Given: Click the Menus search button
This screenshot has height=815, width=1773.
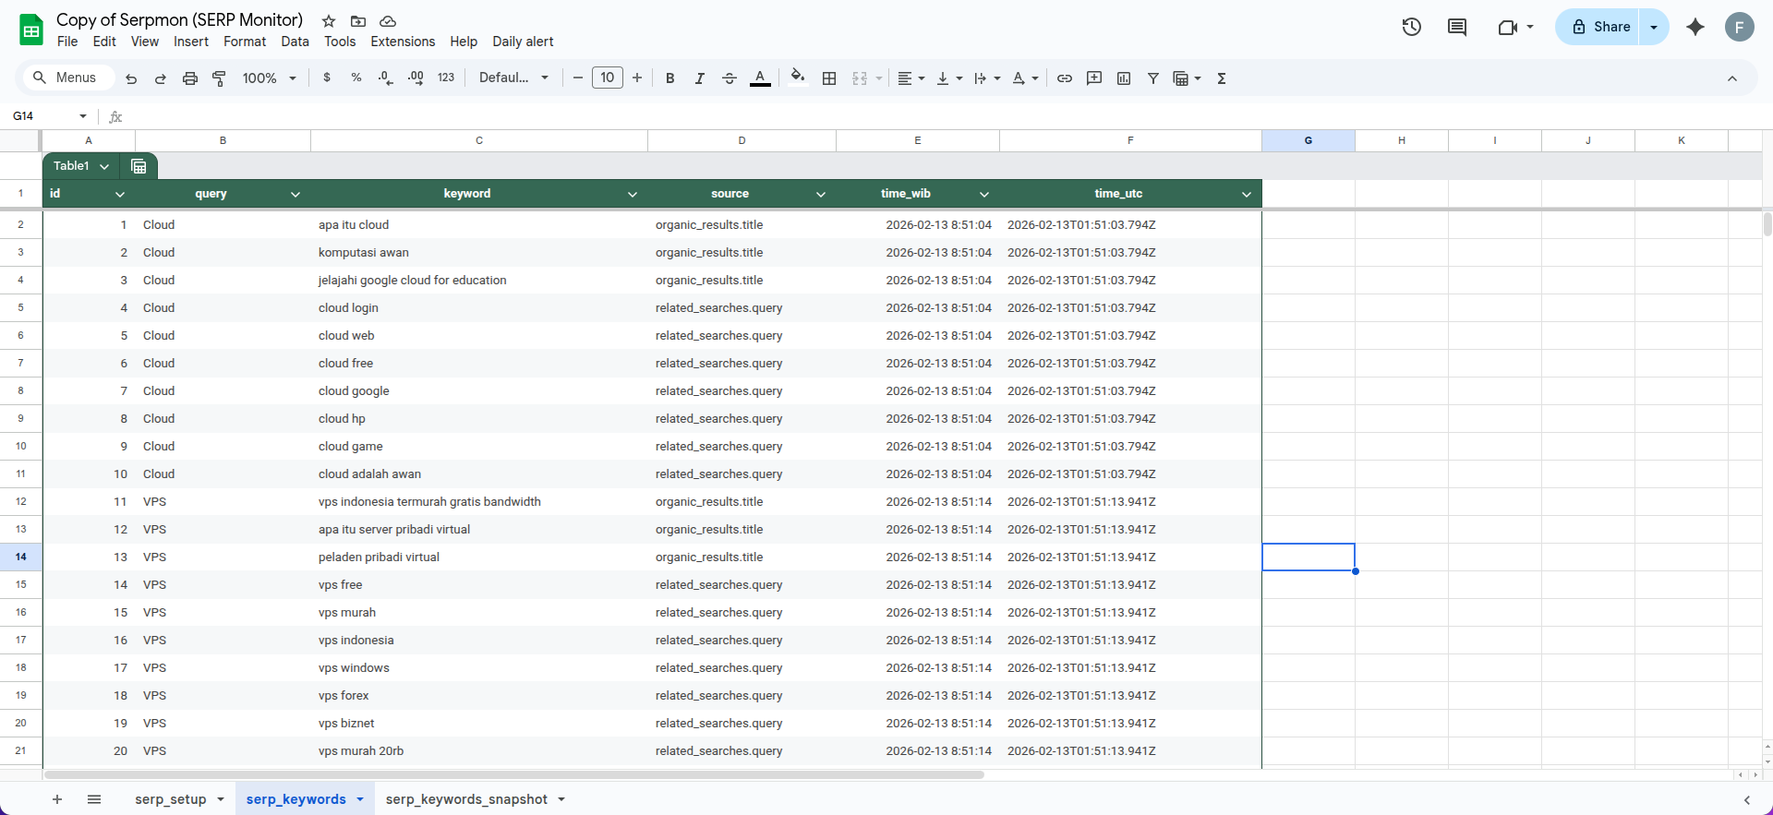Looking at the screenshot, I should [x=65, y=78].
